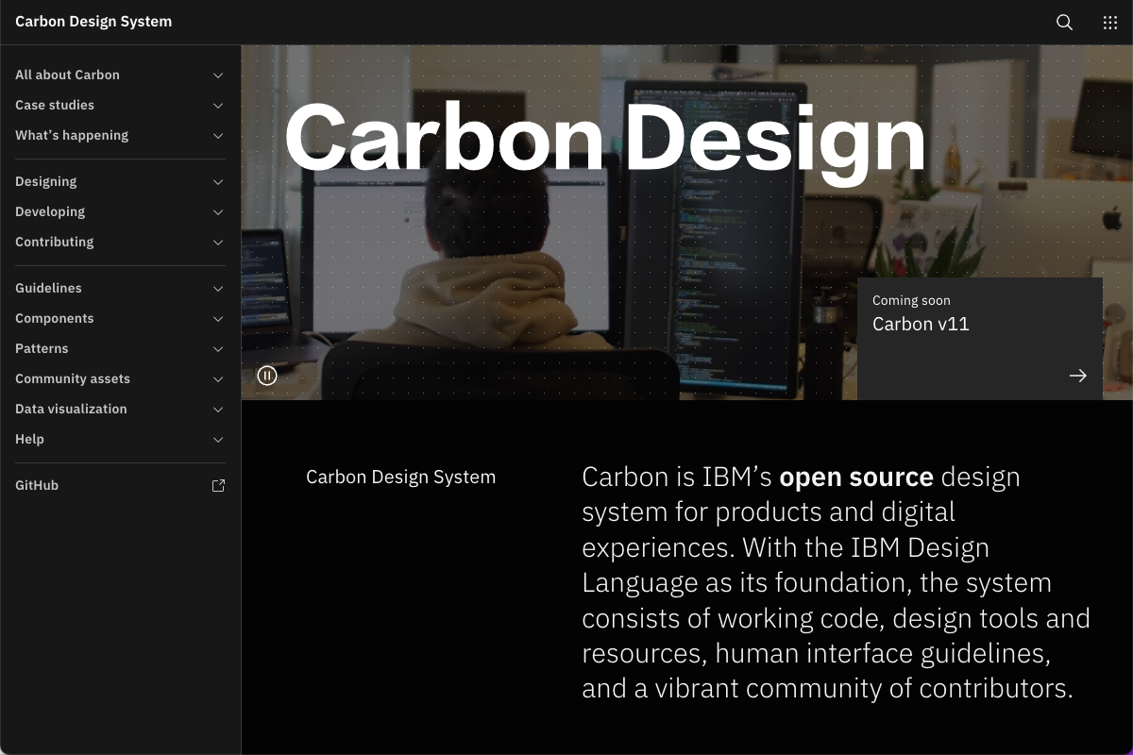
Task: Expand the Designing chevron
Action: 218,182
